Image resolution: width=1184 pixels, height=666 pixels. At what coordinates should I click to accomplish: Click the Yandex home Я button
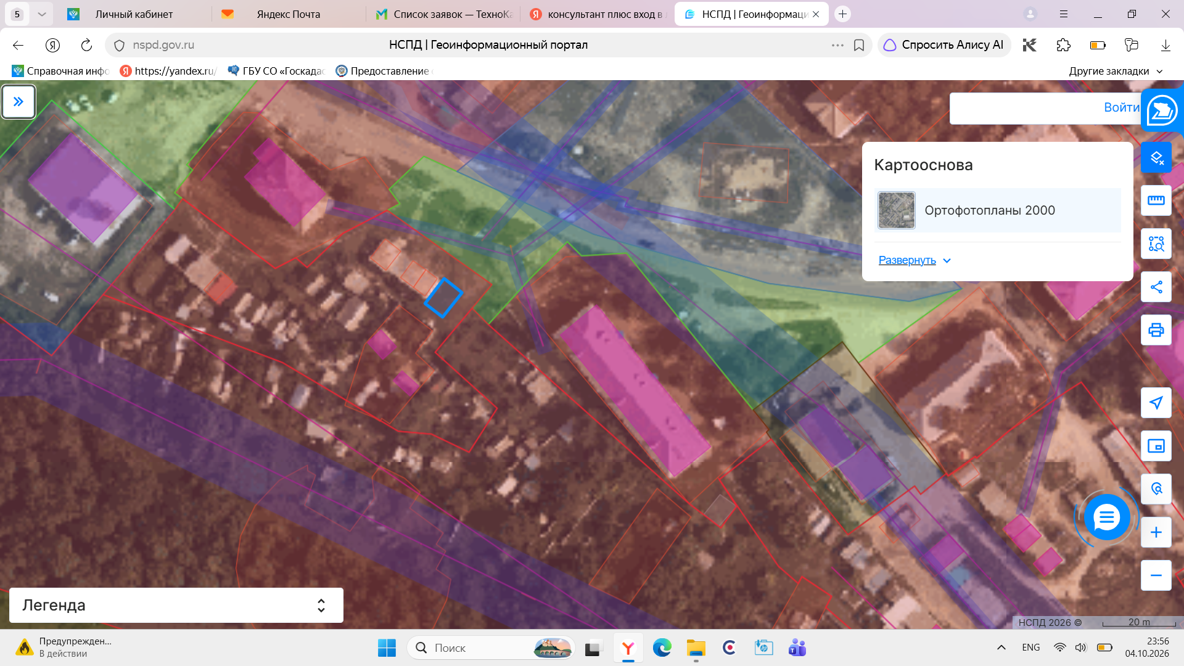click(x=52, y=45)
